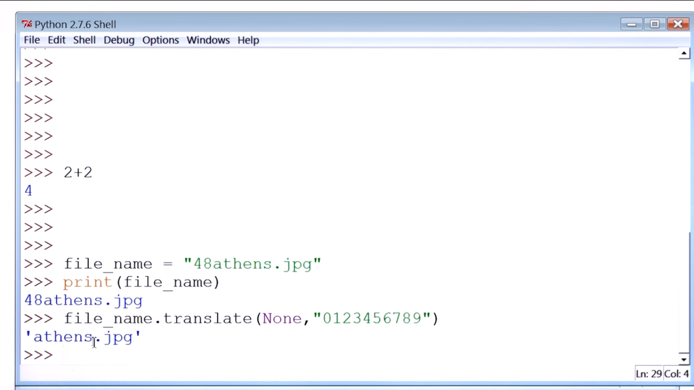The height and width of the screenshot is (390, 694).
Task: Click the scrollbar down arrow
Action: (684, 360)
